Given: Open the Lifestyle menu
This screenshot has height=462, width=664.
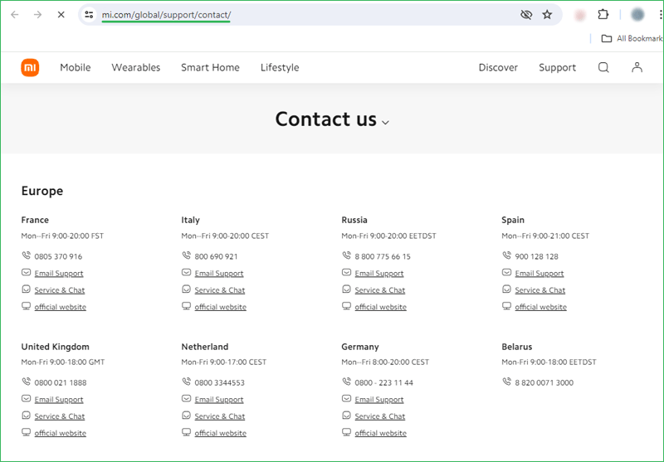Looking at the screenshot, I should (x=280, y=67).
